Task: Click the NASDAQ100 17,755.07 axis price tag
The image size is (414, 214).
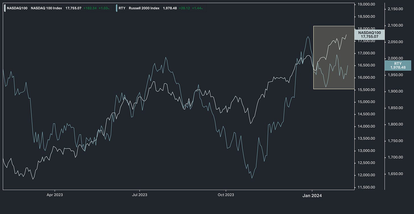Action: click(369, 35)
